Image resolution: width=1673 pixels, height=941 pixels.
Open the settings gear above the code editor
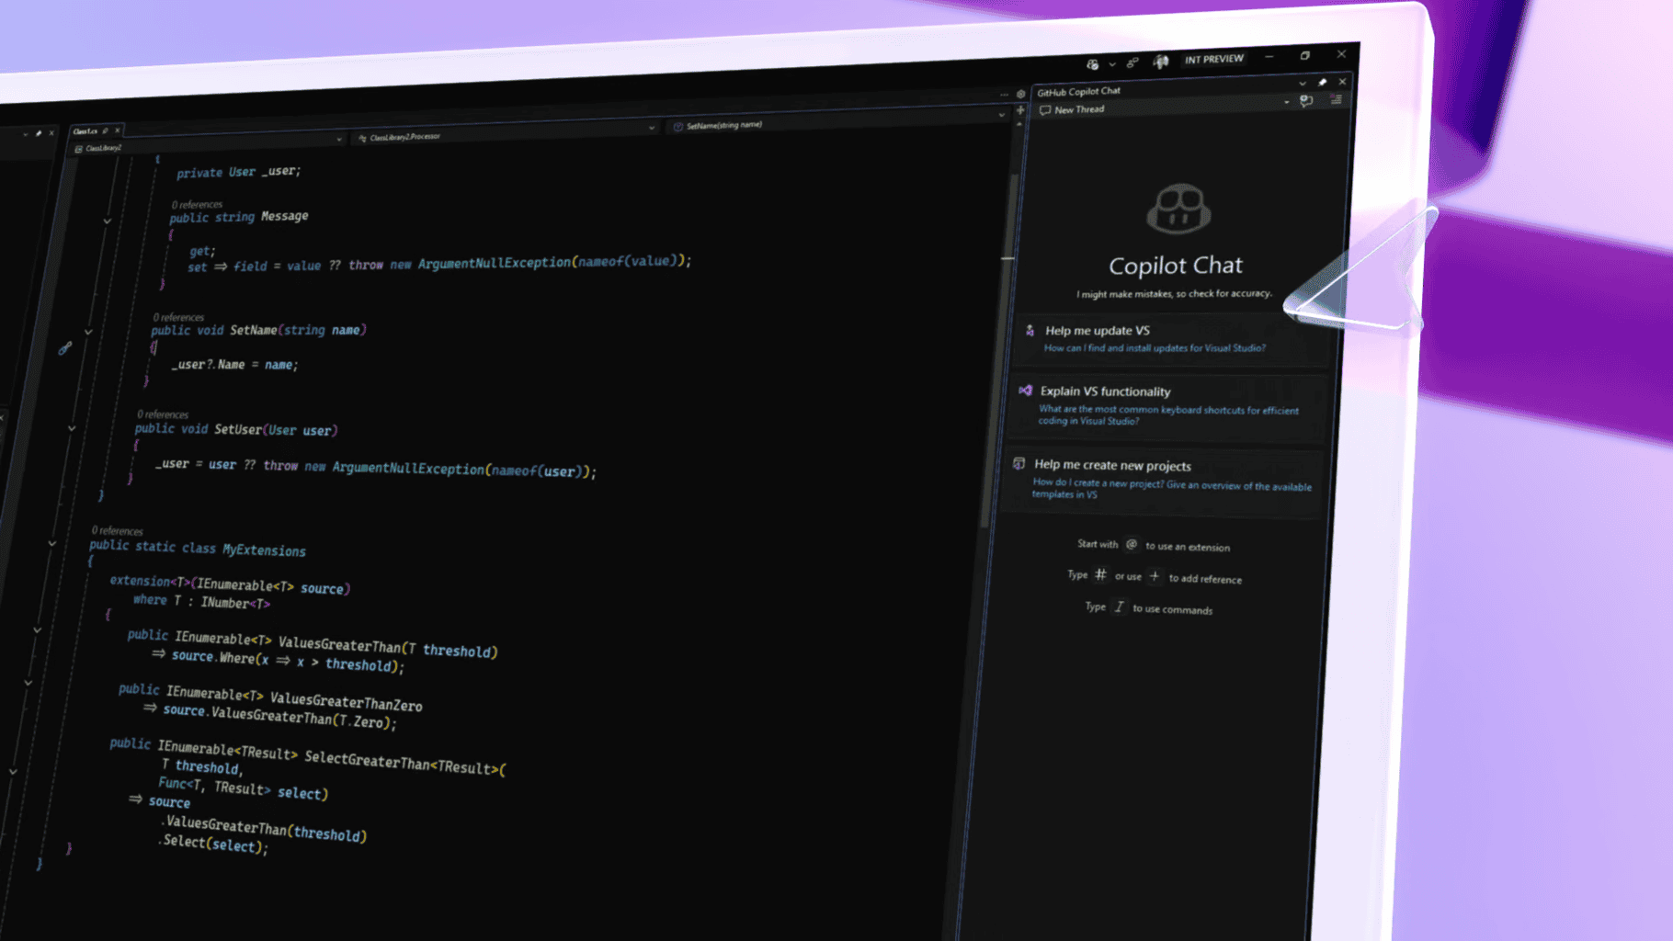1020,94
